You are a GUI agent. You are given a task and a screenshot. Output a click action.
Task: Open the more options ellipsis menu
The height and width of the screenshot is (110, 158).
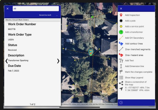(x=57, y=16)
